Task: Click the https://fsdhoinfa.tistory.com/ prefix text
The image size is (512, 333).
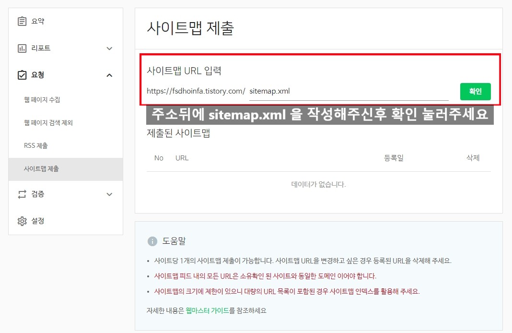Action: tap(196, 91)
